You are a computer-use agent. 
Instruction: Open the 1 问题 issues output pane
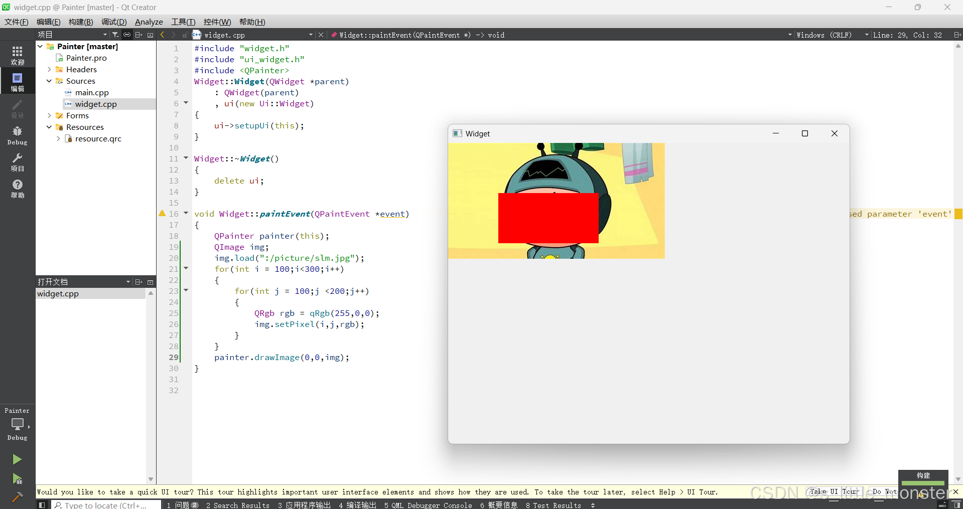183,505
